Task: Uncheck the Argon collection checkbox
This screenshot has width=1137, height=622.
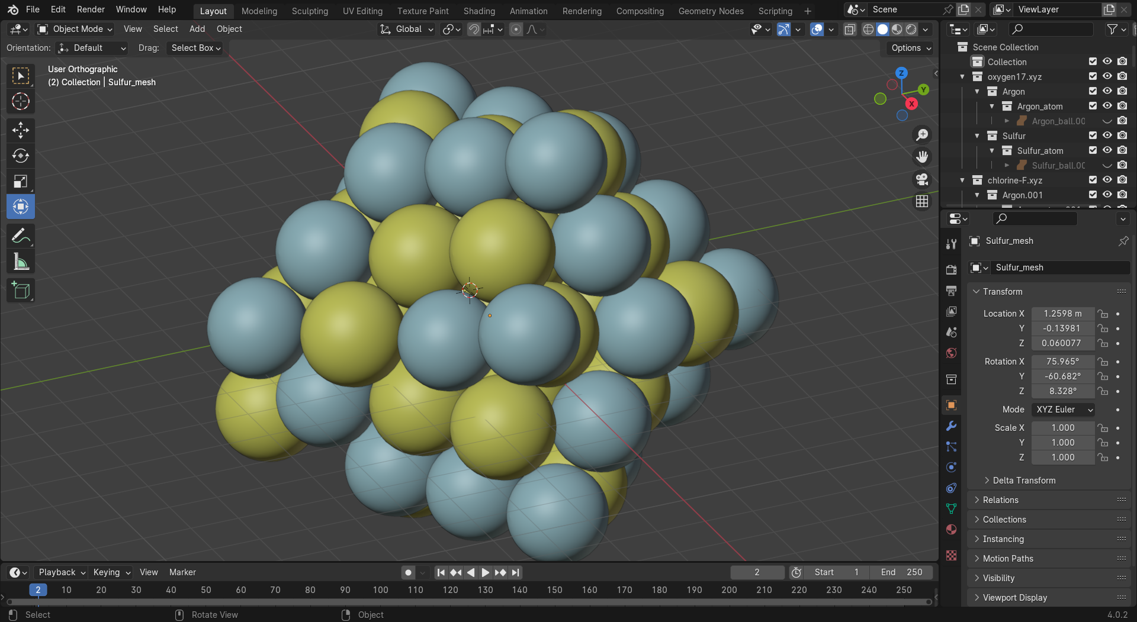Action: pos(1093,91)
